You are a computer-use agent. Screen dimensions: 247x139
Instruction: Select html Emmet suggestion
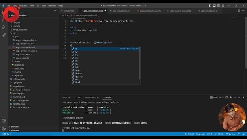coord(105,82)
